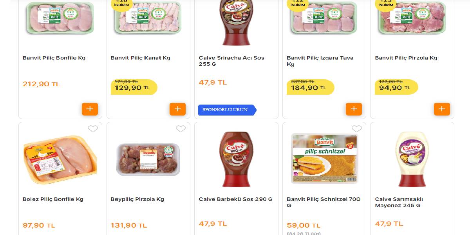View the Bolez Piliç Bonfile product image
Screen dimensions: 470x235
pos(60,159)
